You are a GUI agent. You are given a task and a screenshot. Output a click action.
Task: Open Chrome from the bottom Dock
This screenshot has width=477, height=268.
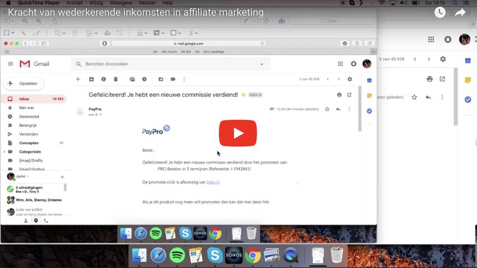click(252, 255)
